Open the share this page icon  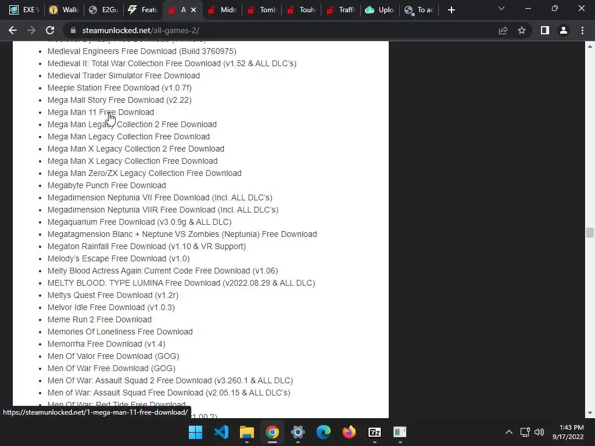(503, 30)
